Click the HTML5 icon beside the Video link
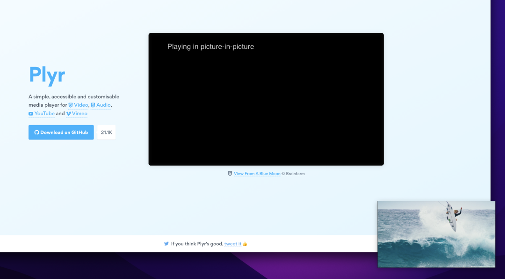505x279 pixels. point(71,105)
